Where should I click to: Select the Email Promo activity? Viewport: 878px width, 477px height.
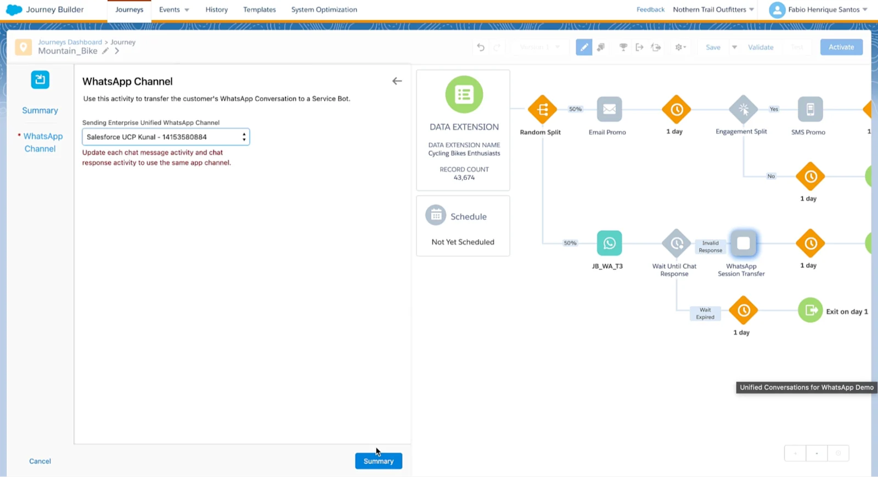[609, 109]
